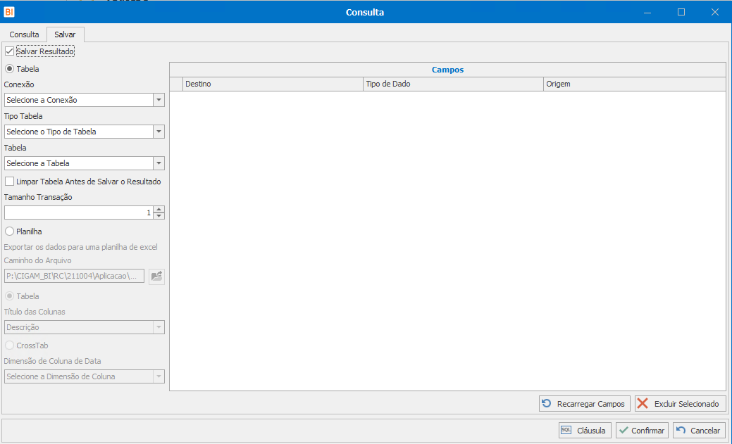Click the BI application icon in title bar
The height and width of the screenshot is (444, 732).
click(x=9, y=12)
